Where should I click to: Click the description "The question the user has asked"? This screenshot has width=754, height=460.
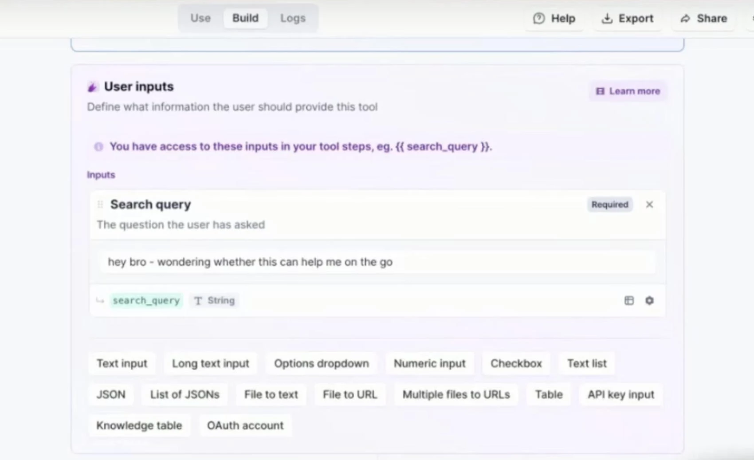tap(181, 225)
